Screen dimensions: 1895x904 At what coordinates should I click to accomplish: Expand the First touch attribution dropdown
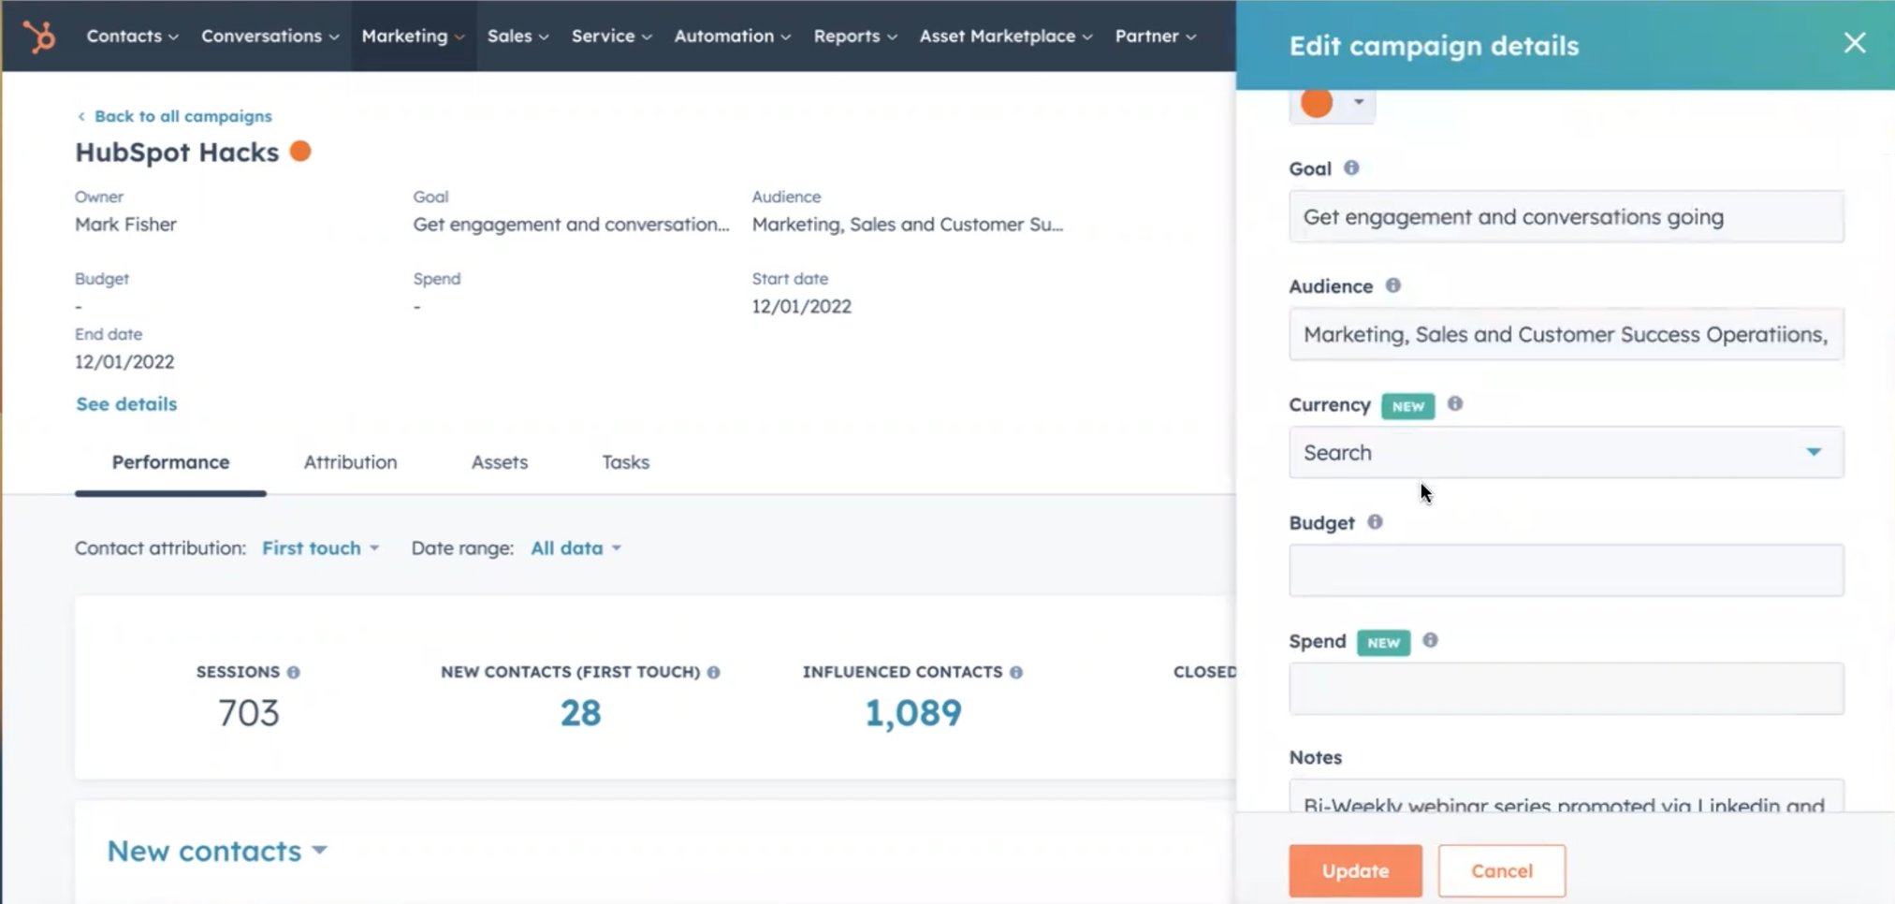(320, 548)
